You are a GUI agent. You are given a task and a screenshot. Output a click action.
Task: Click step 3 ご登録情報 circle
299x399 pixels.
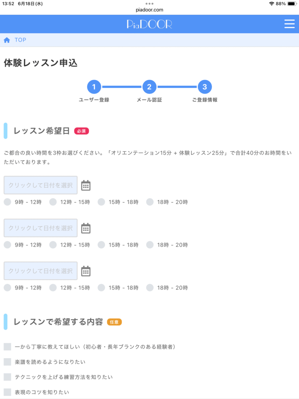click(205, 87)
